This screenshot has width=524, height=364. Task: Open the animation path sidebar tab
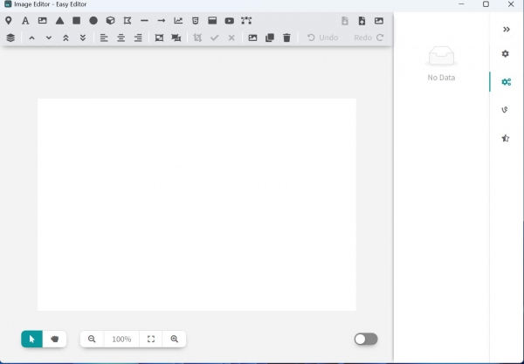coord(505,109)
